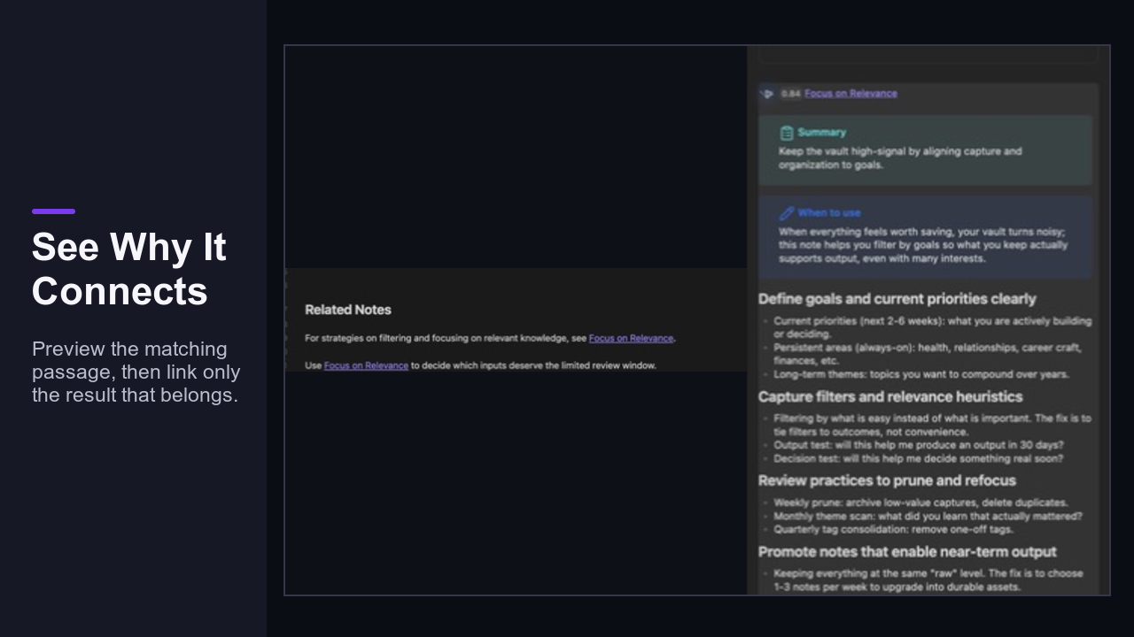Open Focus on Relevance link beside 0.84 score
Image resolution: width=1134 pixels, height=637 pixels.
[850, 94]
